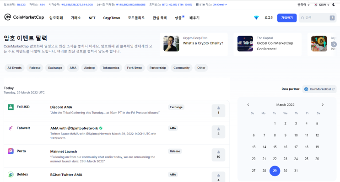Open the 암호화폐 menu
This screenshot has height=182, width=340.
(56, 18)
